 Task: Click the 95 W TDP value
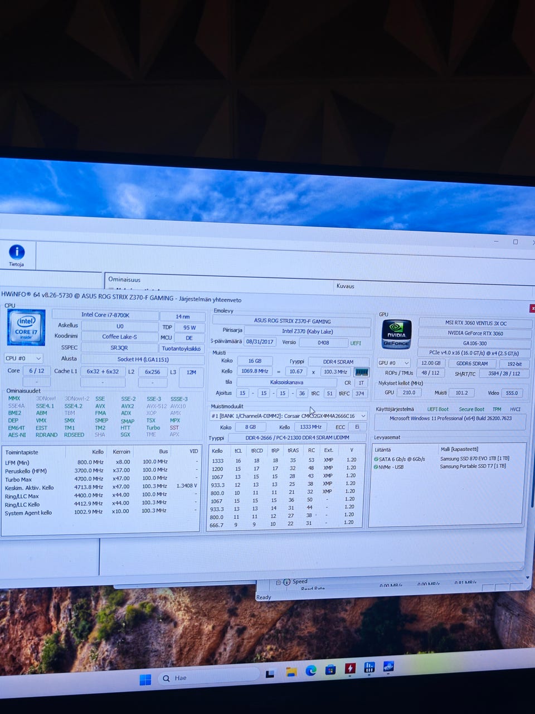[x=189, y=327]
